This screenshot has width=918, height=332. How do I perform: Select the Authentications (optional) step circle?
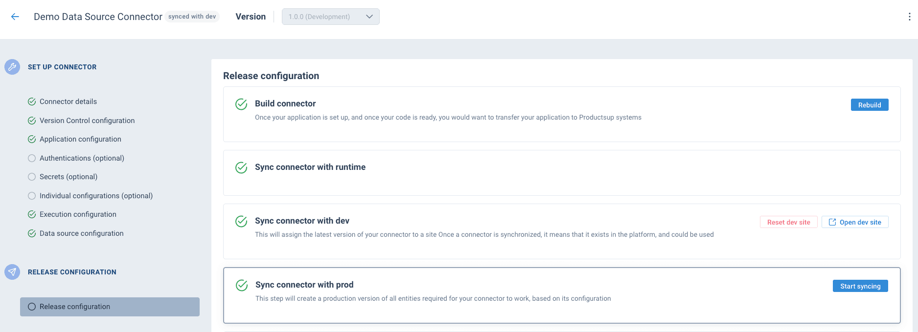[32, 158]
